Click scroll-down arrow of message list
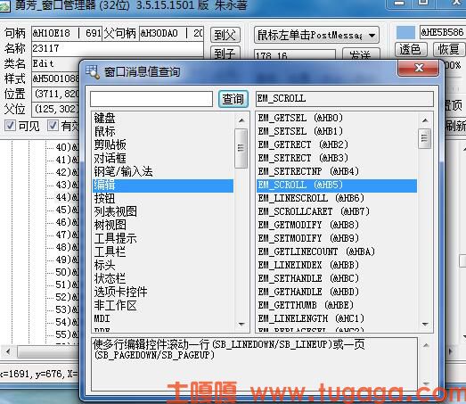Image resolution: width=466 pixels, height=404 pixels. tap(425, 324)
